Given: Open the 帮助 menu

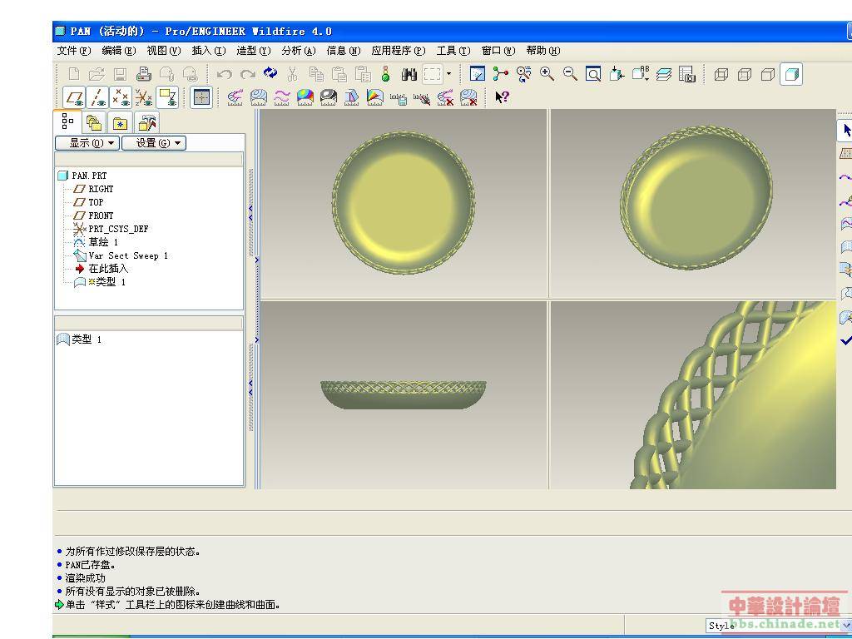Looking at the screenshot, I should 542,51.
